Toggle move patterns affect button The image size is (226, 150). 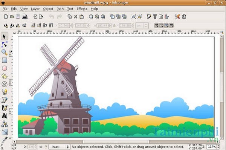171,26
